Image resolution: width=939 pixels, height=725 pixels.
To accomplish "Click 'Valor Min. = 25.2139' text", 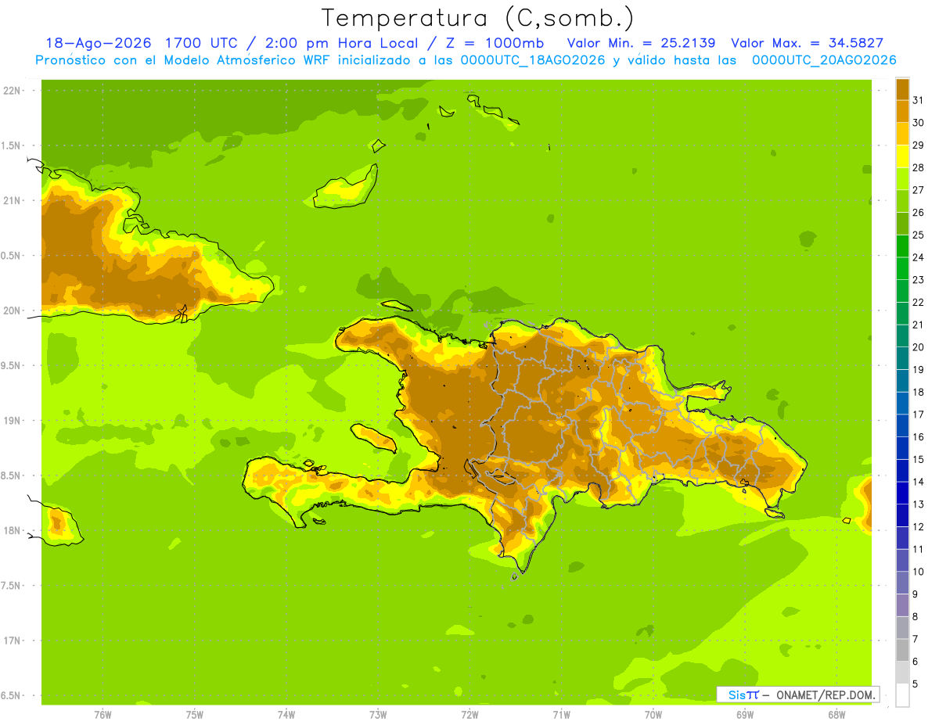I will [x=641, y=43].
